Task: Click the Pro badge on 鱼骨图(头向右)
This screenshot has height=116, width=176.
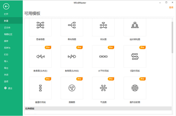Action: click(79, 47)
